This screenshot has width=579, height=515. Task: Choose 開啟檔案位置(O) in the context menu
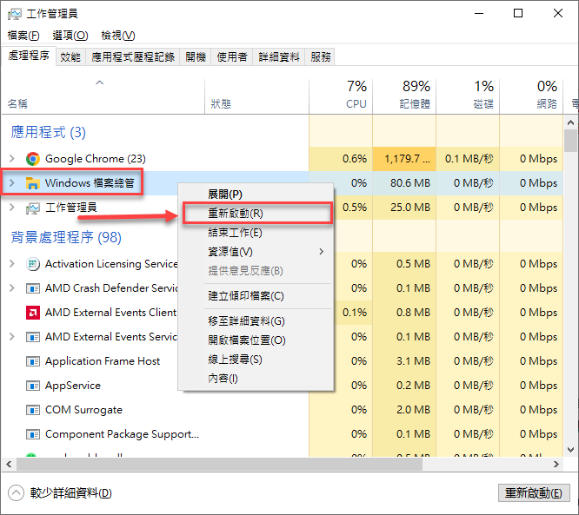256,340
